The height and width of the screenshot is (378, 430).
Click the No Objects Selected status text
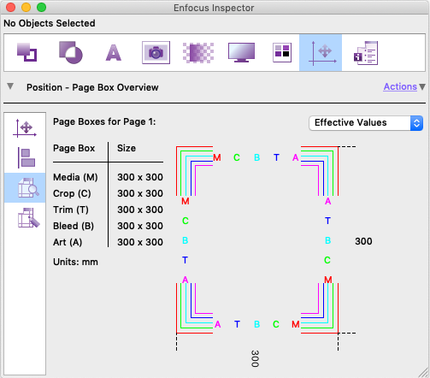[x=50, y=23]
